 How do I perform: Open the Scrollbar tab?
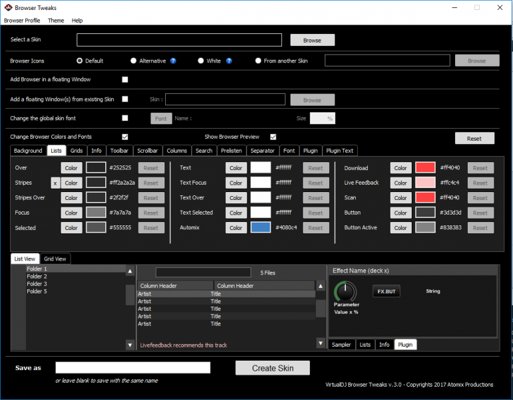[x=147, y=151]
